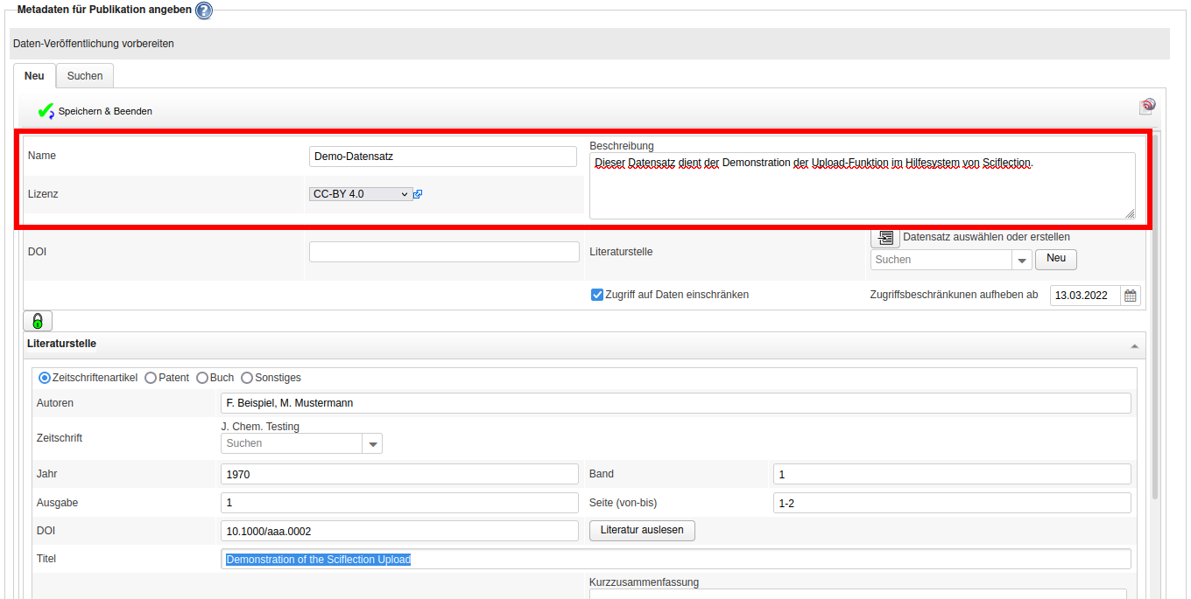The image size is (1191, 599).
Task: Click the vertical scrollbar of the form
Action: point(1155,350)
